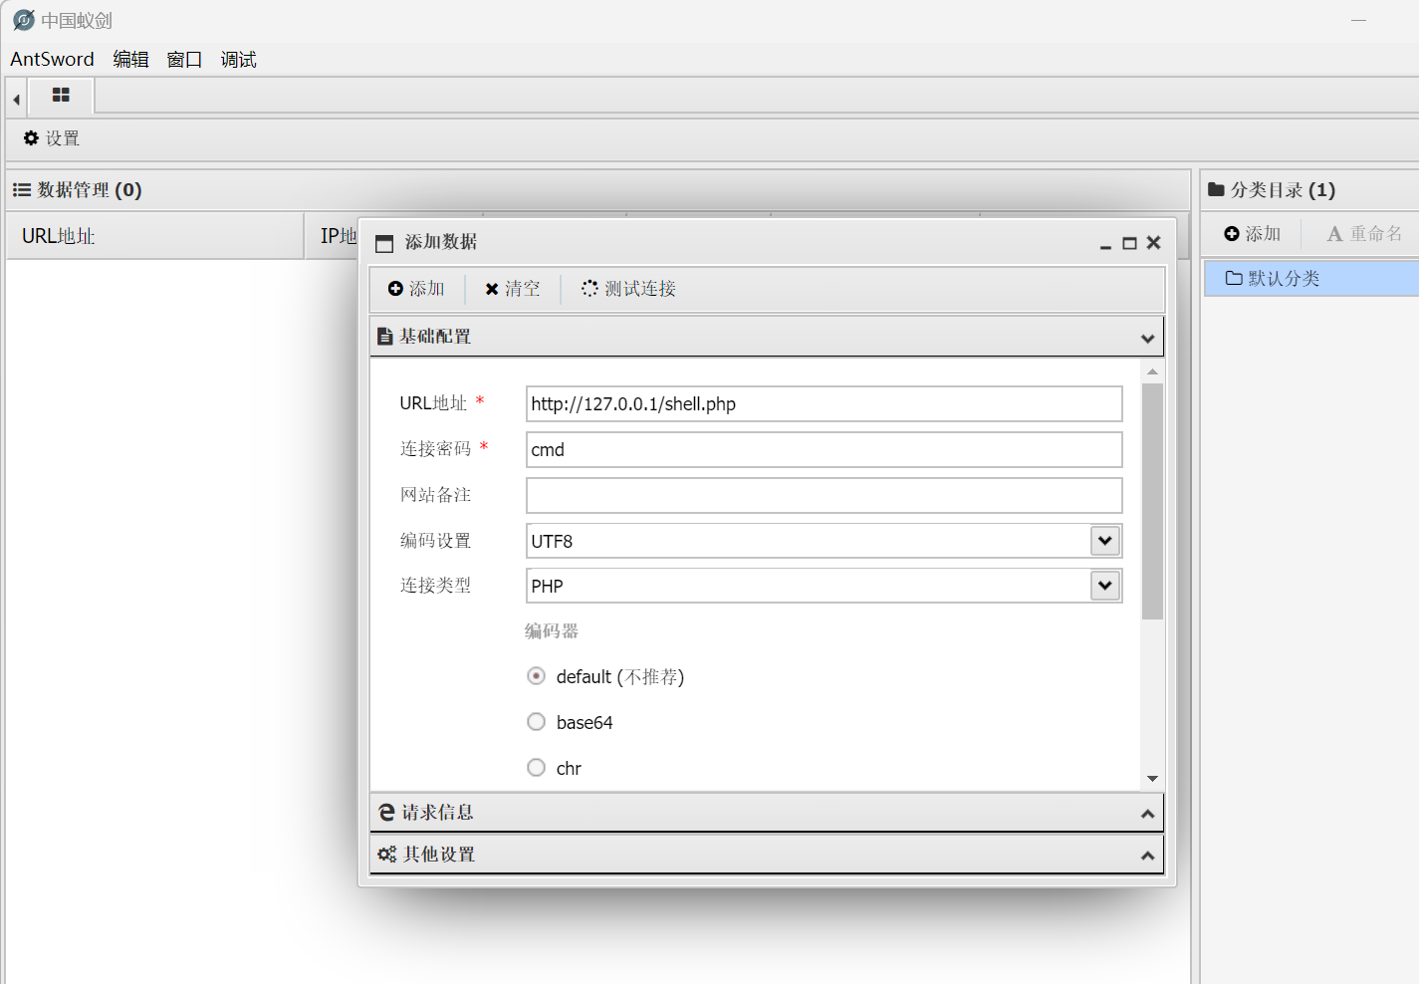This screenshot has width=1419, height=984.
Task: Click the 其他设置 gears icon
Action: pyautogui.click(x=386, y=855)
